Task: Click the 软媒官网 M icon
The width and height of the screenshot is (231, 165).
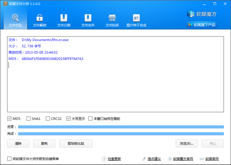Action: pyautogui.click(x=202, y=159)
